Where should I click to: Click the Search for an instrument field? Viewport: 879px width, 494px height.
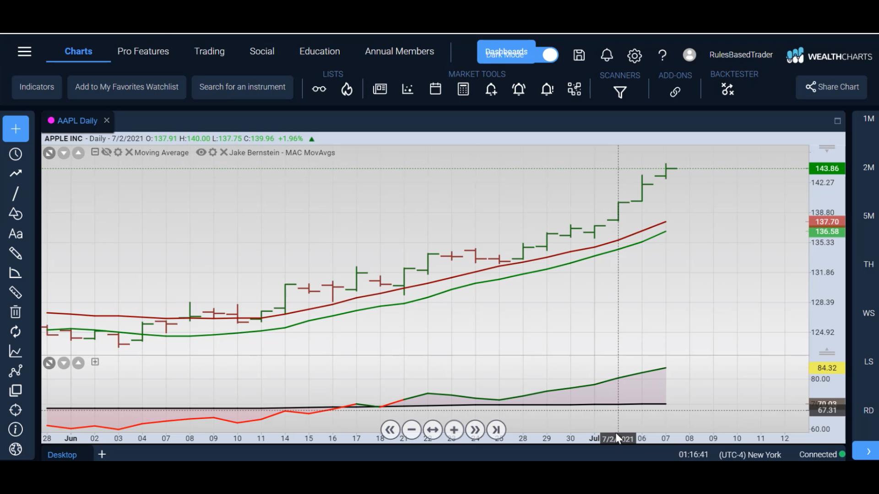[x=242, y=87]
